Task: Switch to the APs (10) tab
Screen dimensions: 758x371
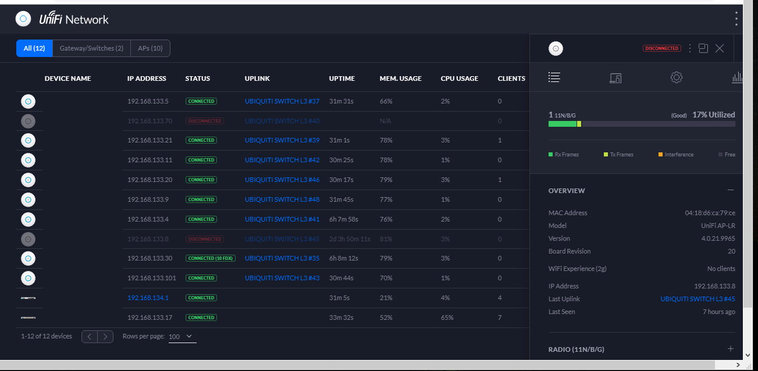Action: click(x=150, y=48)
